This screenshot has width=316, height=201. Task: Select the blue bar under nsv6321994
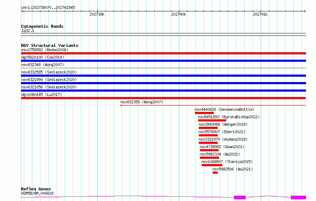(163, 83)
